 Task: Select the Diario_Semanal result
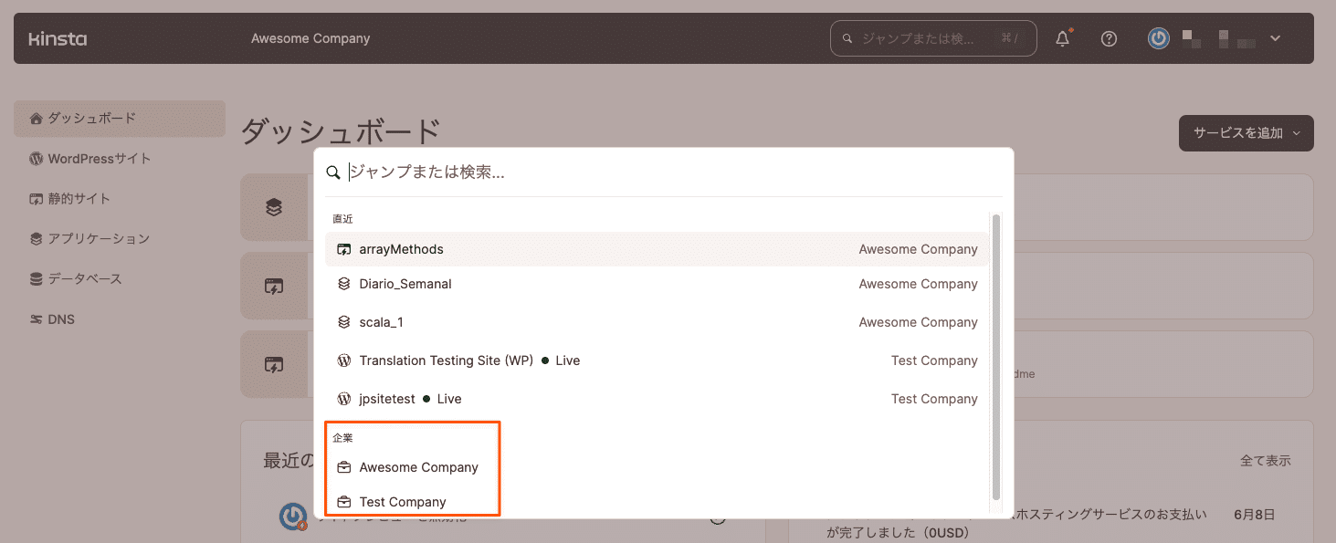(657, 284)
